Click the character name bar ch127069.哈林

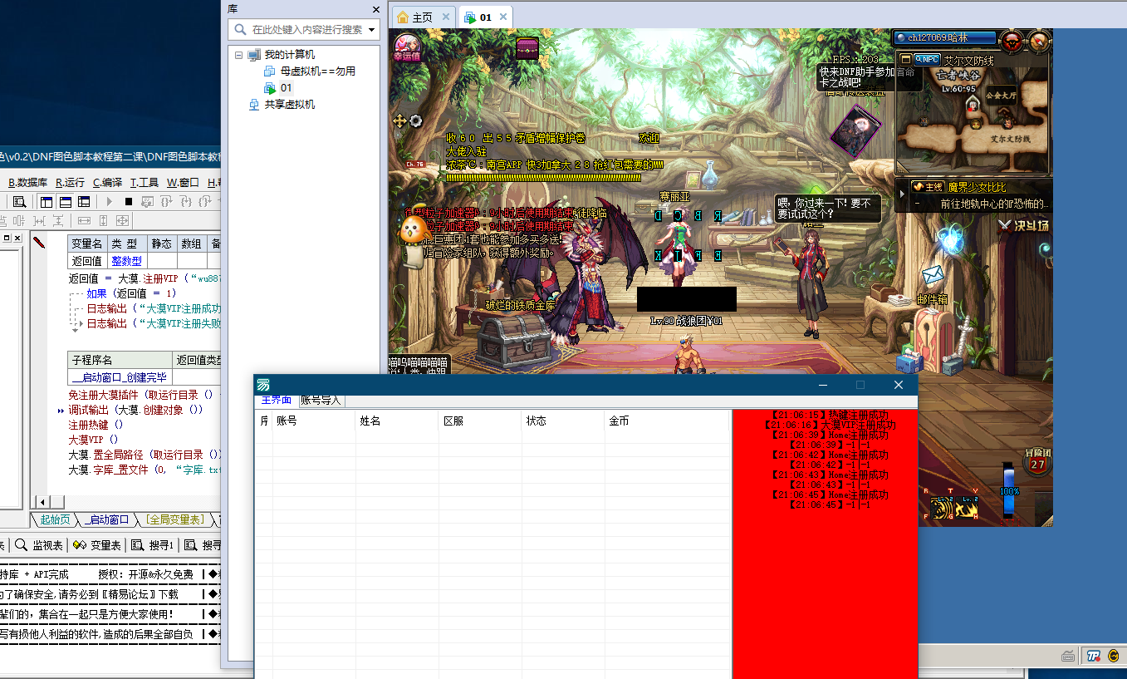pos(943,37)
